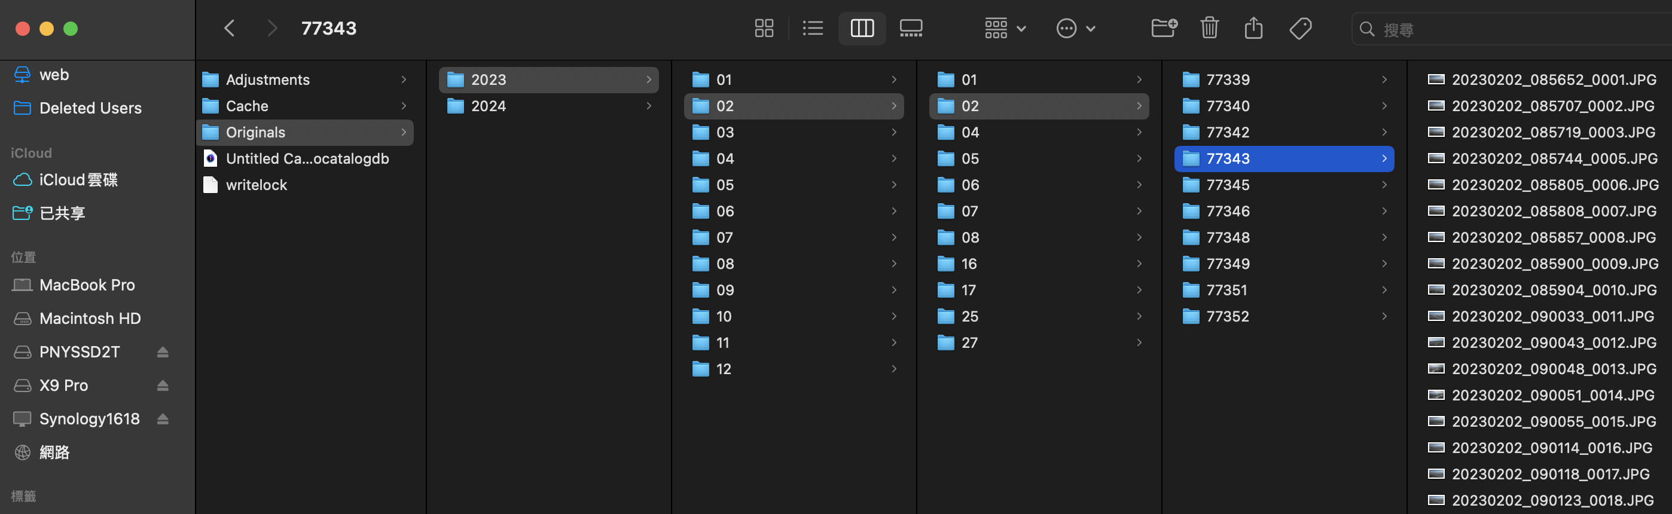The width and height of the screenshot is (1672, 514).
Task: Select file 20230202_085652_0001.JPG
Action: pyautogui.click(x=1553, y=80)
